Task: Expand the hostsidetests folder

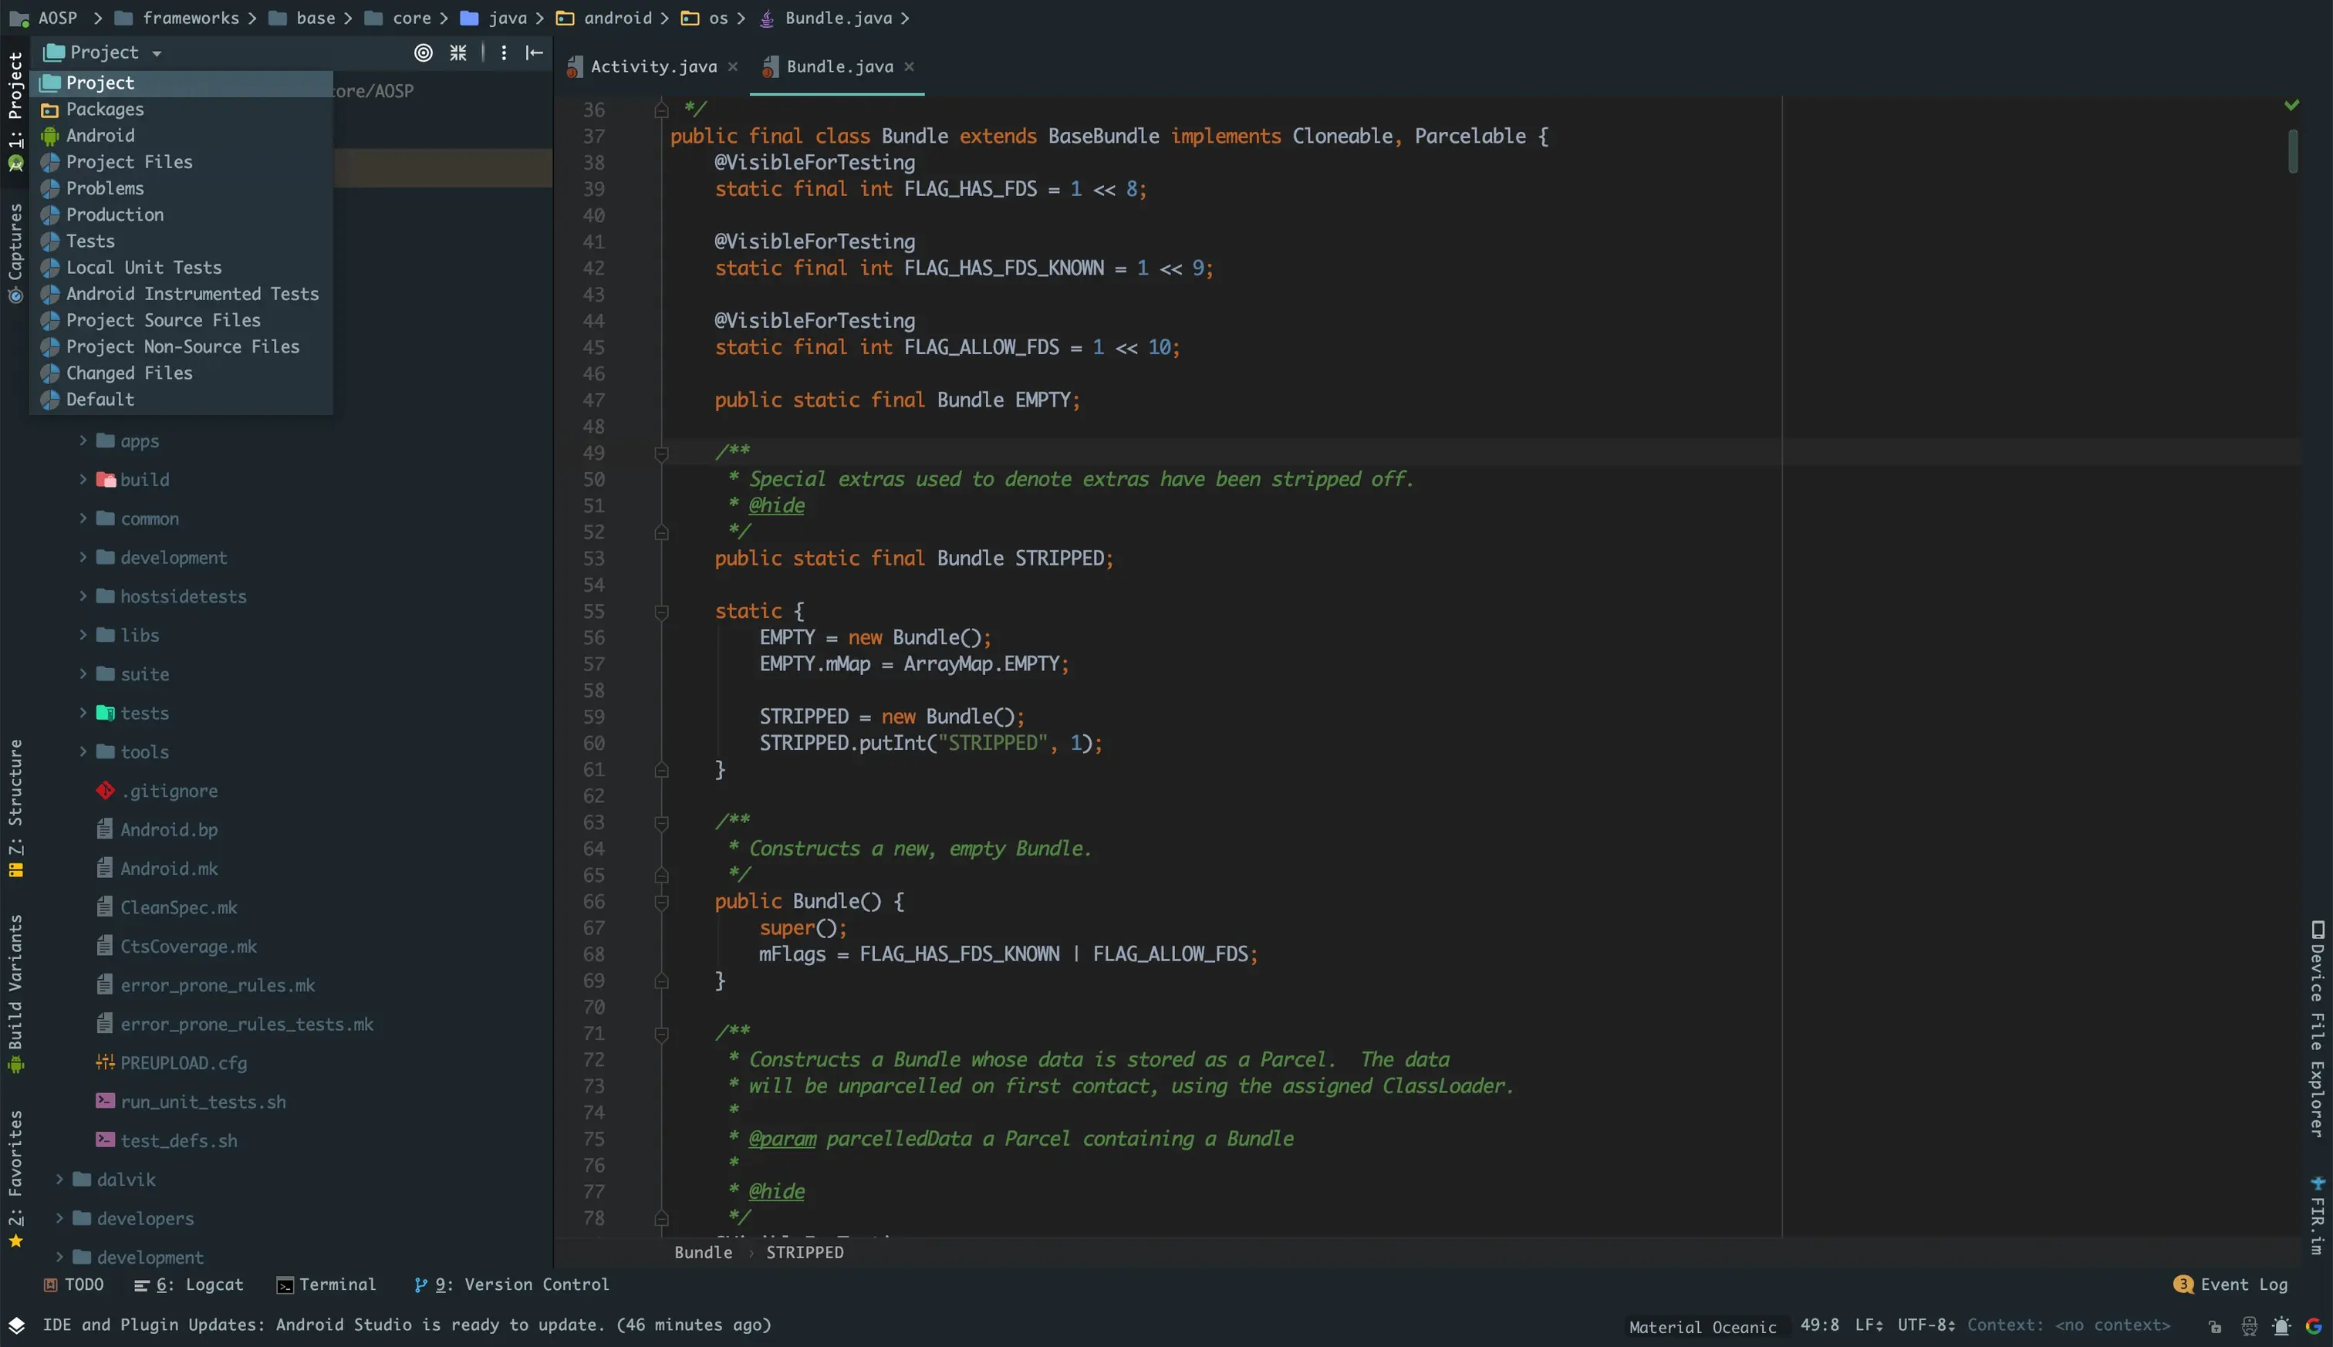Action: click(83, 596)
